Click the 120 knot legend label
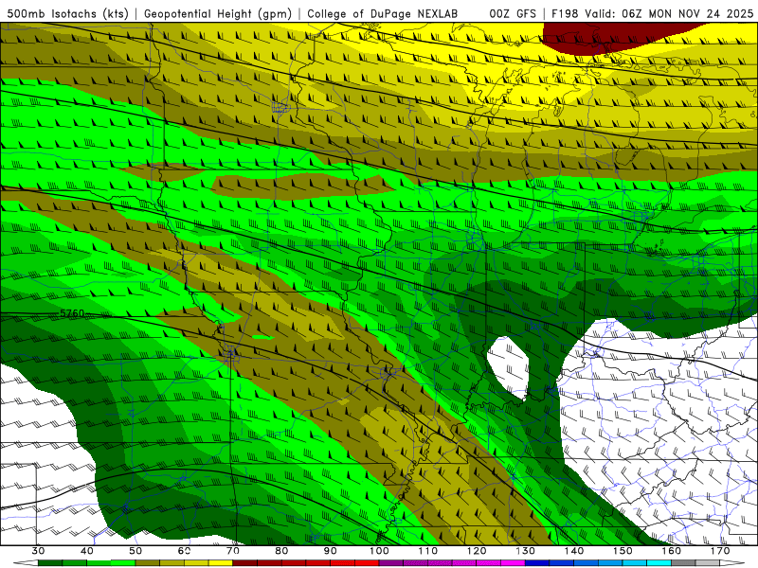Image resolution: width=758 pixels, height=568 pixels. [477, 551]
